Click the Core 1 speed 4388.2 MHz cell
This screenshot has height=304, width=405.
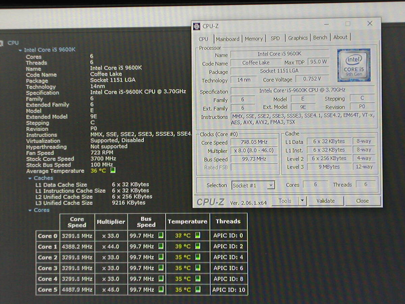click(x=77, y=247)
